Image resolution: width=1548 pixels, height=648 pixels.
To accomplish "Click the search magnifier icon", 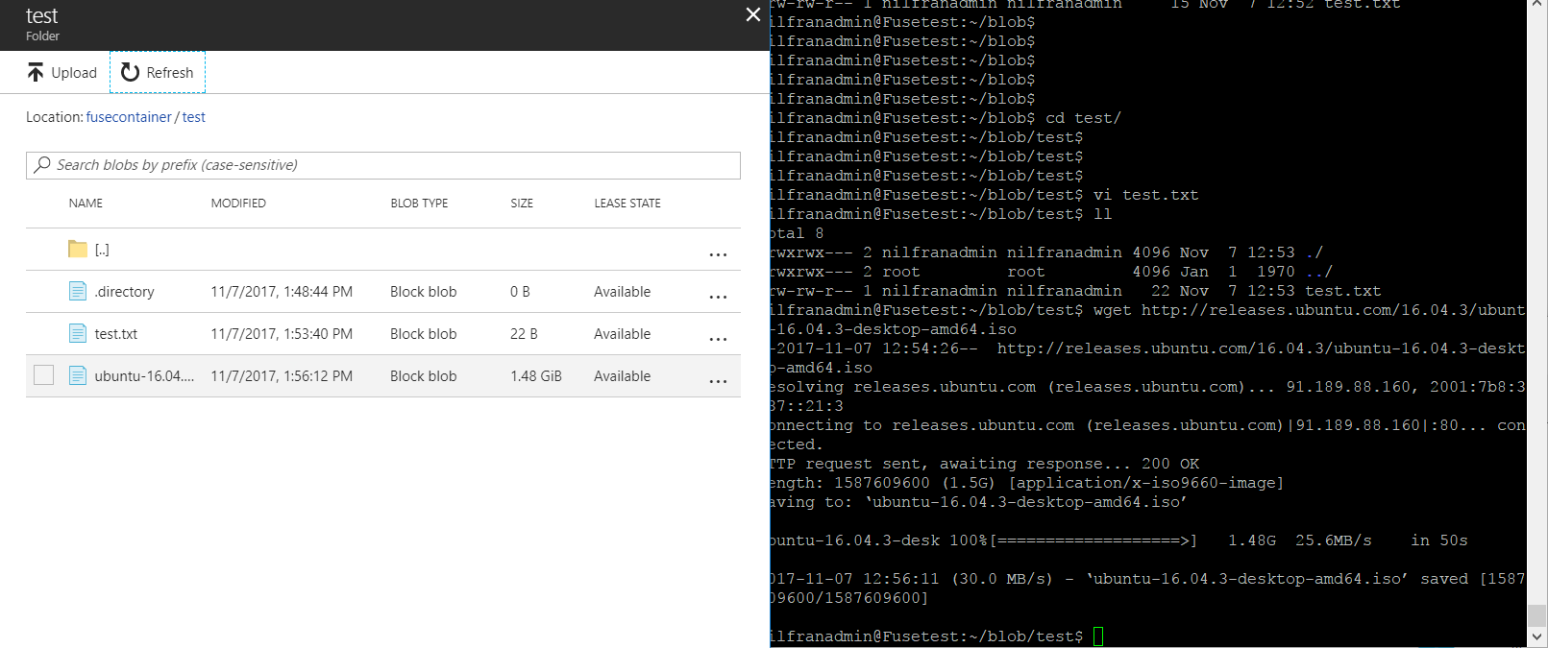I will click(x=42, y=165).
